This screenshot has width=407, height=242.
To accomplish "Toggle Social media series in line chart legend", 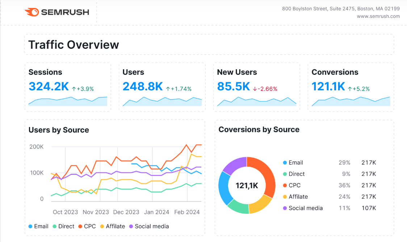I will click(x=149, y=226).
